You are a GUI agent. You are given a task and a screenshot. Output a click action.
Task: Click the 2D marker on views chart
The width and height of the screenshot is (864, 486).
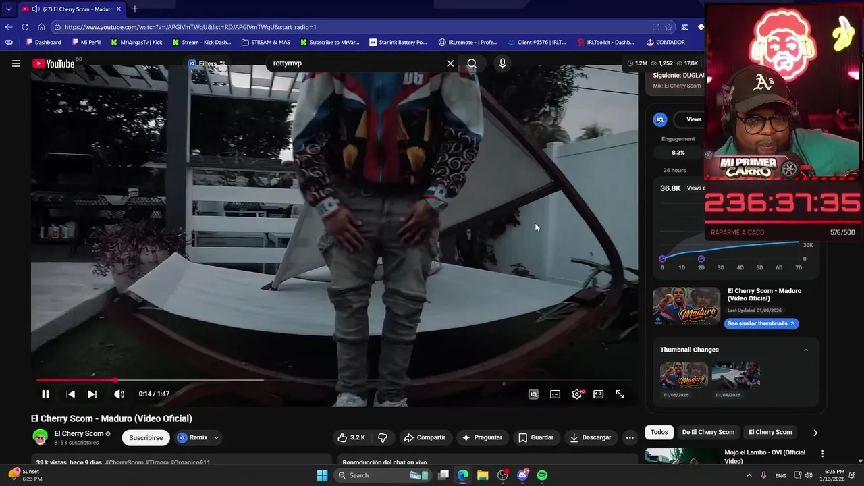(701, 259)
